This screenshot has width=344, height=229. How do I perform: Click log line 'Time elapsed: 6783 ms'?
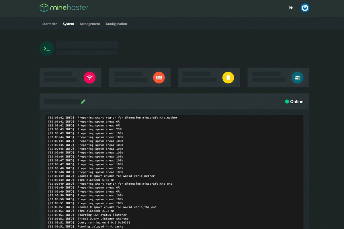(81, 180)
